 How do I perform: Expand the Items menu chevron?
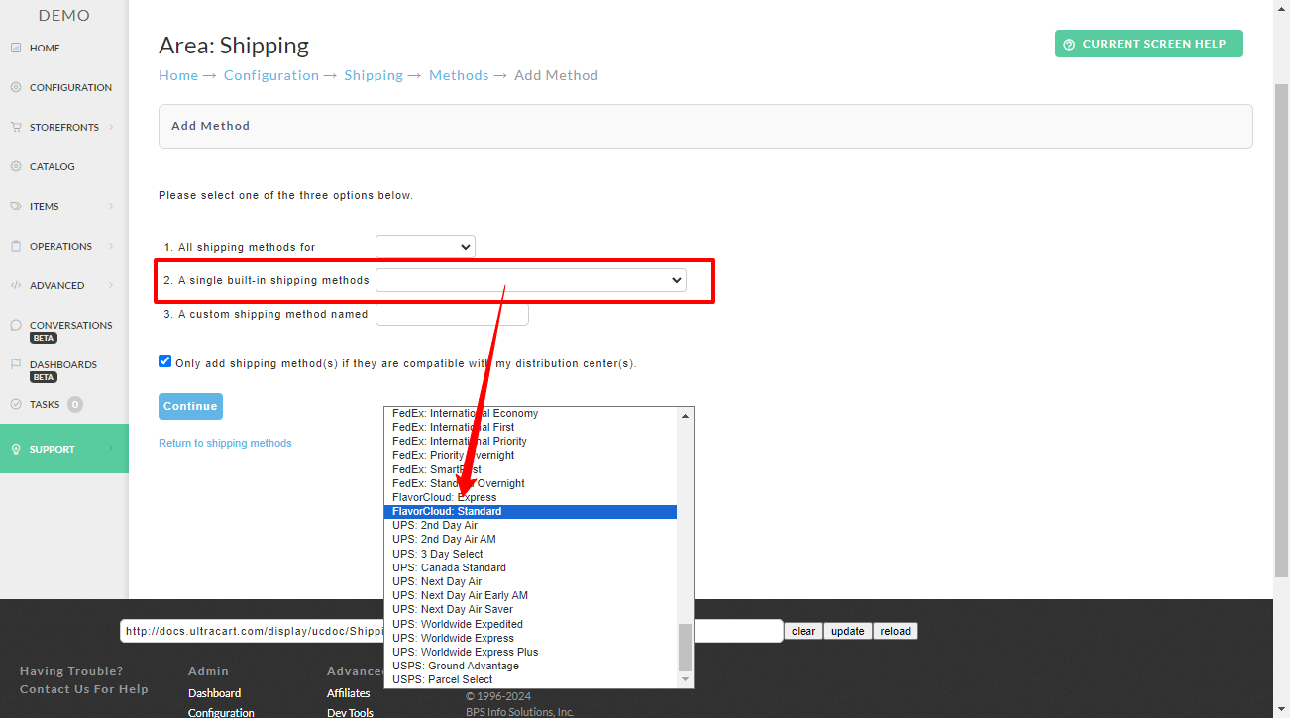coord(111,206)
